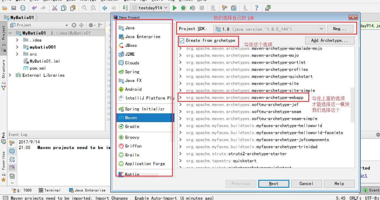This screenshot has width=380, height=200.
Task: Select struts2-archetype-starter row
Action: pos(264,154)
